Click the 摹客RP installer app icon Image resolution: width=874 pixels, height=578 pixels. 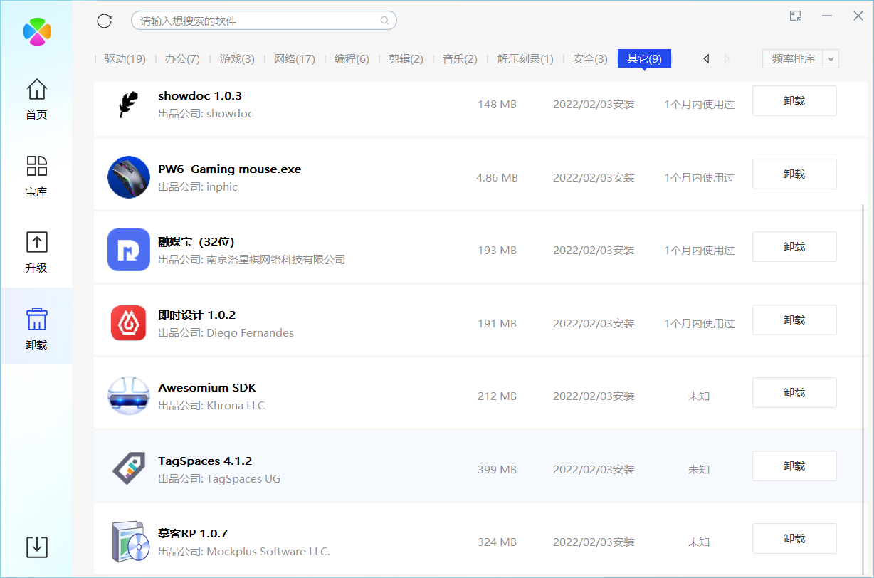pos(130,542)
